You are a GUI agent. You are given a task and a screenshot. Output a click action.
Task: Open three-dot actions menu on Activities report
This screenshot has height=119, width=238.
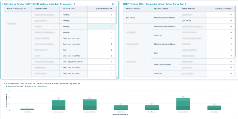[x=116, y=4]
